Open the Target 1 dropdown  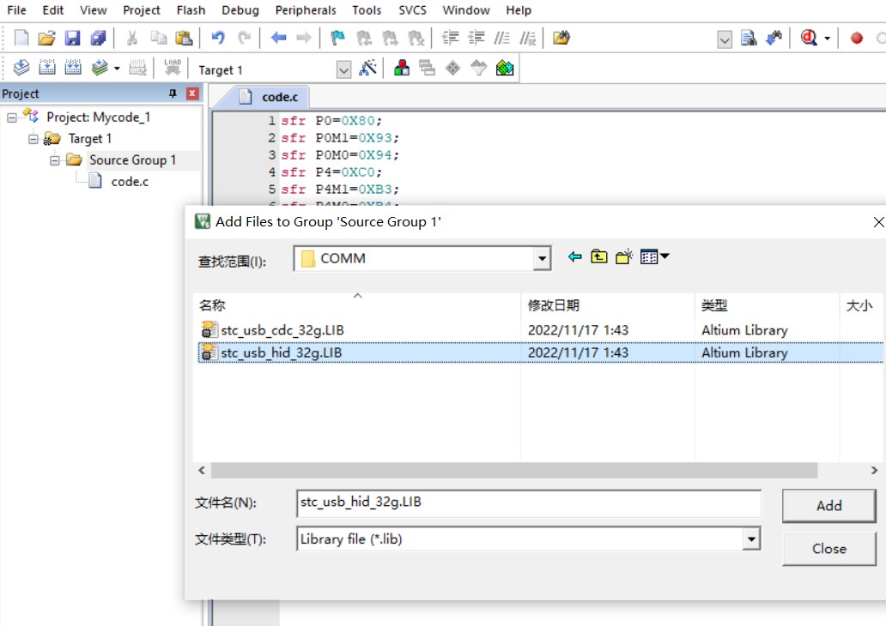click(x=343, y=70)
